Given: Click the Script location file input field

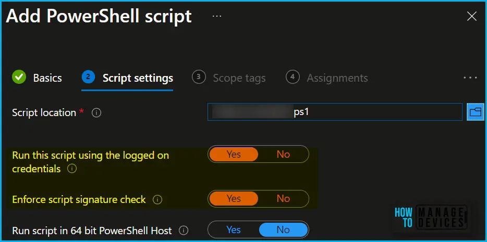Looking at the screenshot, I should point(335,112).
